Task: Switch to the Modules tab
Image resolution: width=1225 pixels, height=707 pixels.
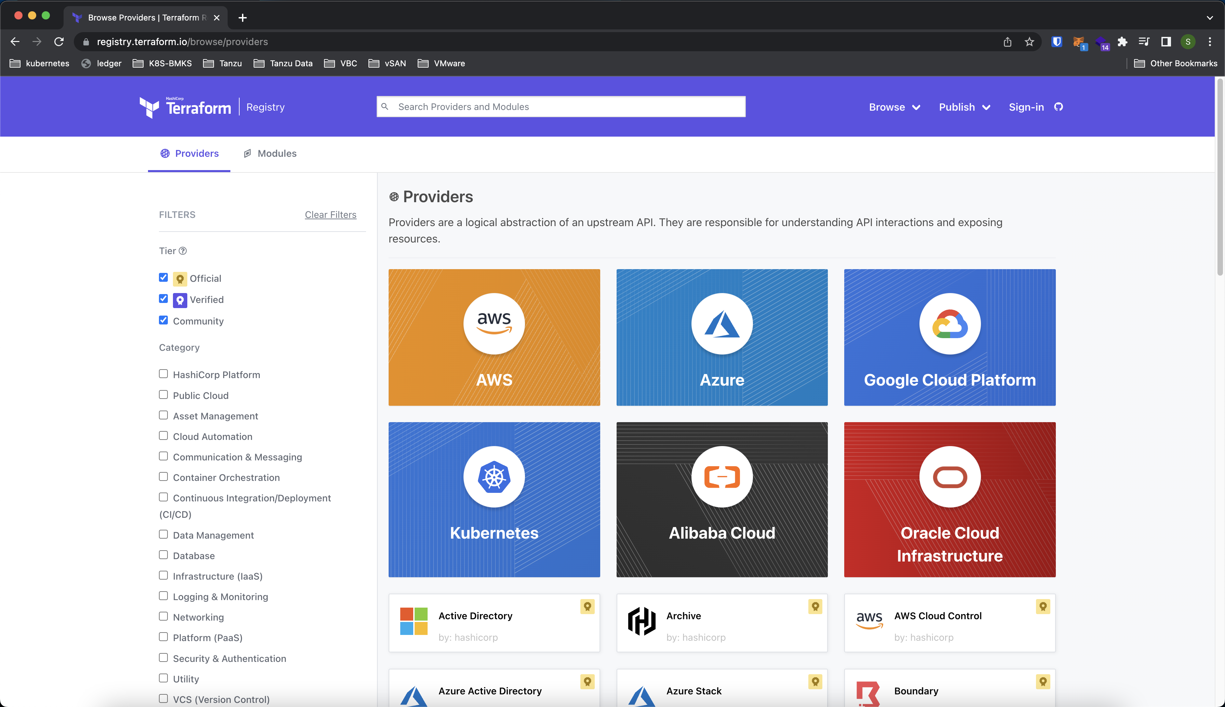Action: coord(277,153)
